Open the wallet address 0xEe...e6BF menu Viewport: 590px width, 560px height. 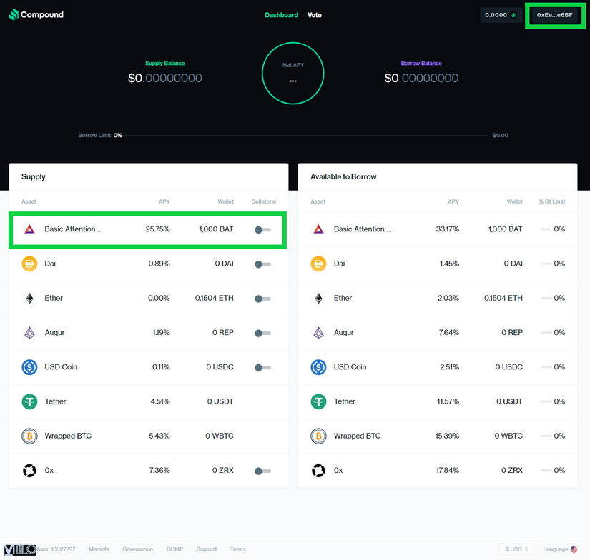pos(555,15)
